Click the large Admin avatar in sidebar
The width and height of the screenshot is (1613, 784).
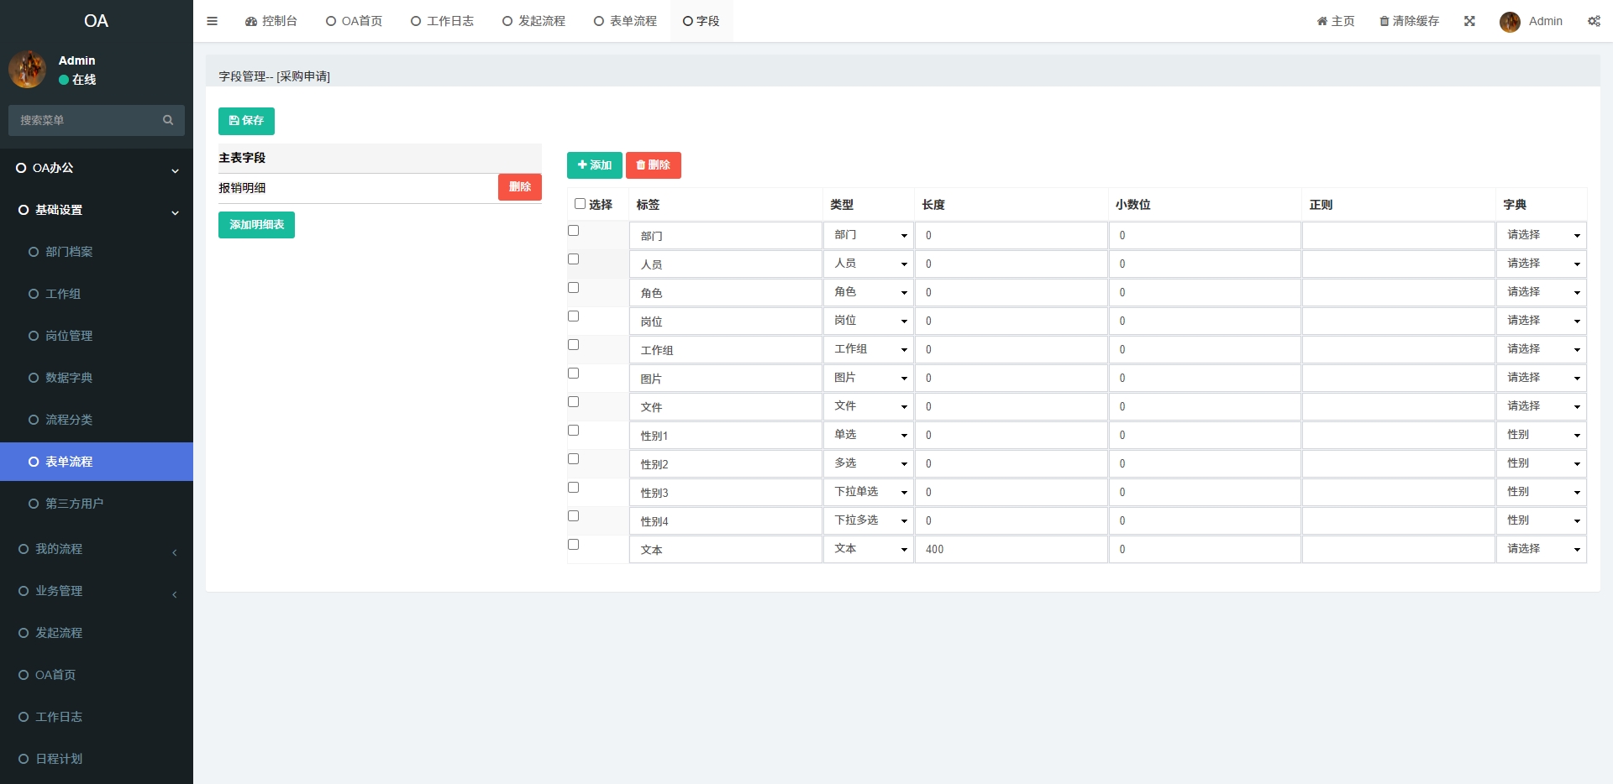[28, 70]
